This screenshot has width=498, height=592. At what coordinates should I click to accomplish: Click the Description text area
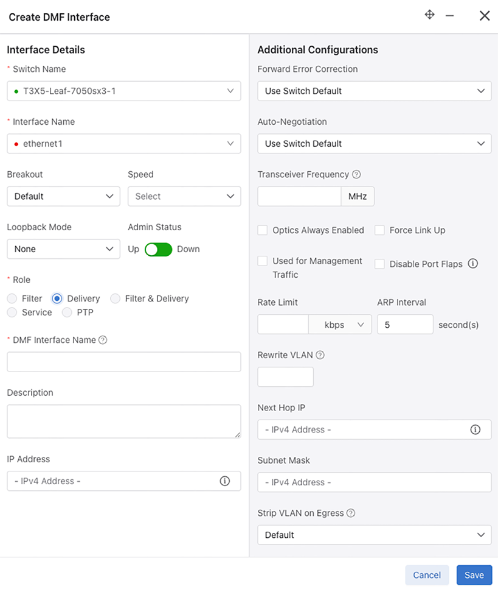pos(124,421)
